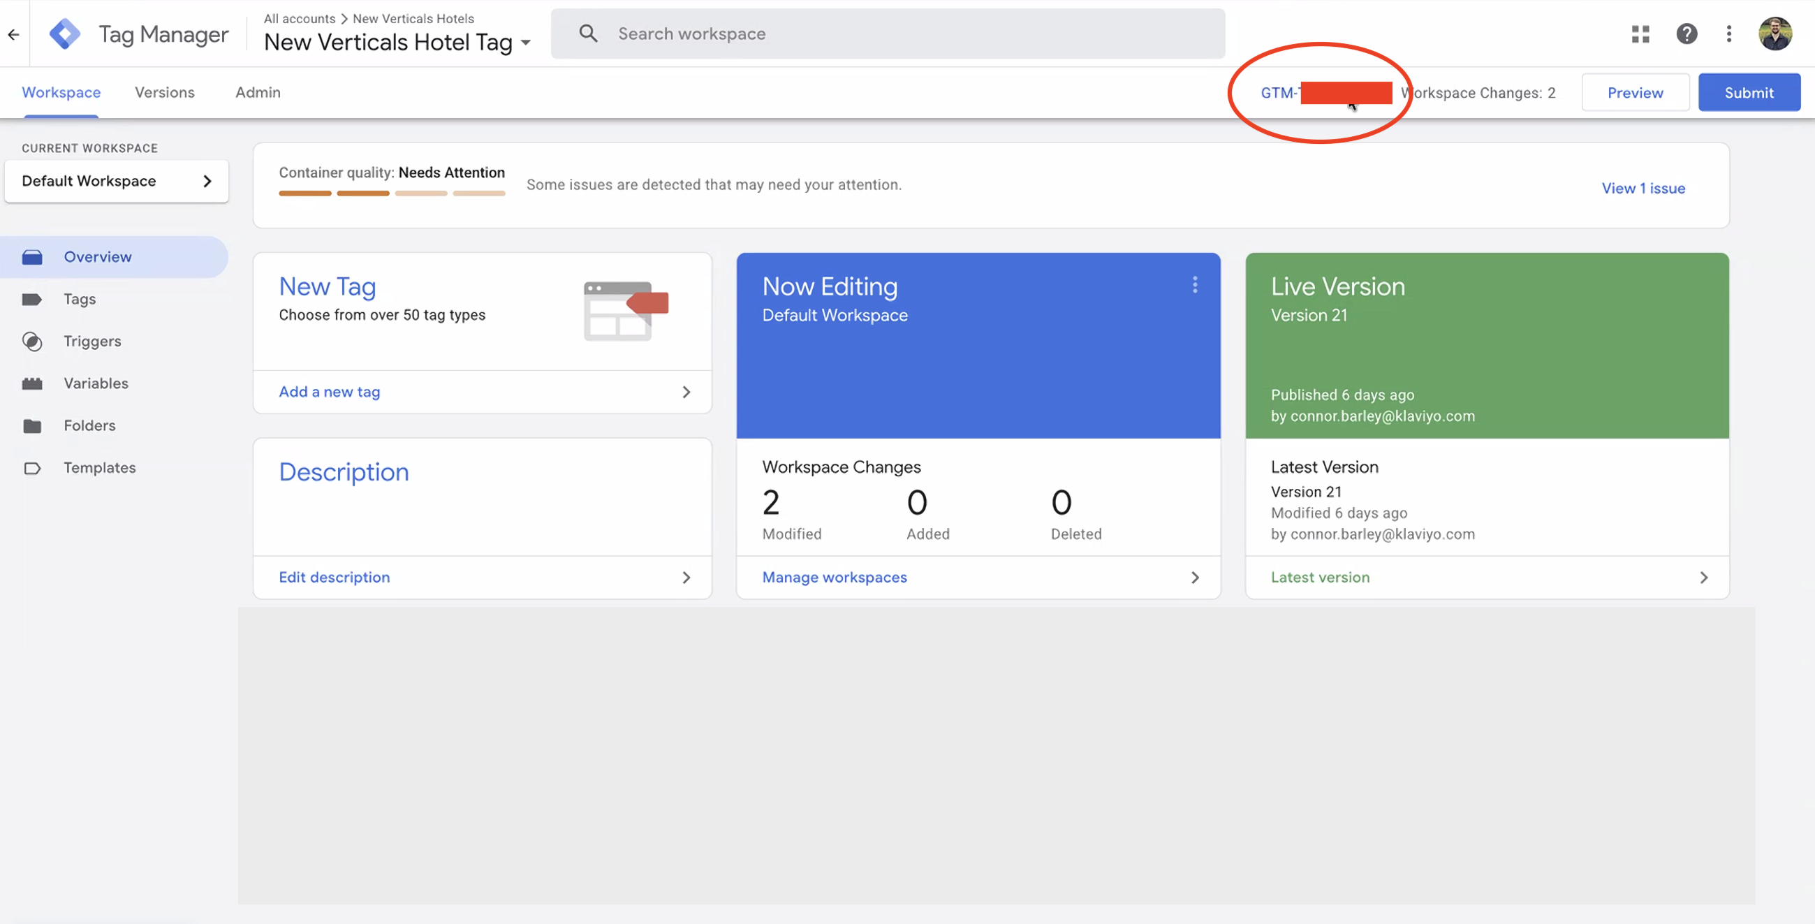Expand the Manage workspaces row
1815x924 pixels.
978,577
